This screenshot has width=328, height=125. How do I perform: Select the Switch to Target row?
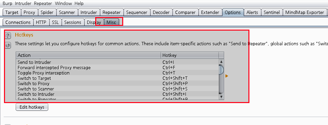(x=117, y=78)
